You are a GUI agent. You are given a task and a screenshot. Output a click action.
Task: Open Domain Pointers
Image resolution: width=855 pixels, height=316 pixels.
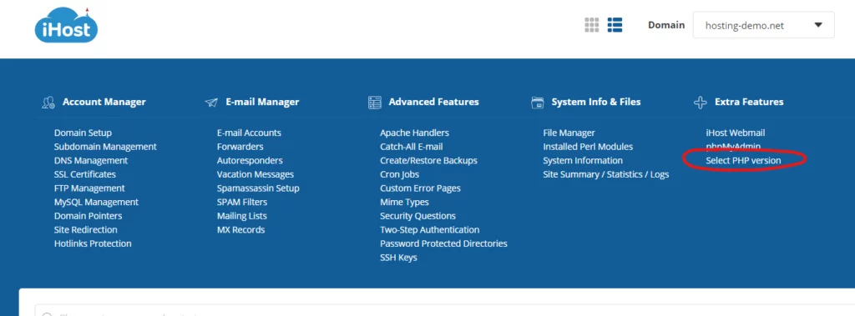coord(88,216)
